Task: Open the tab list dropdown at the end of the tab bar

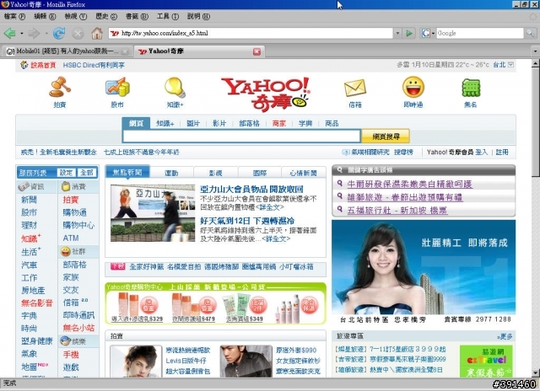Action: coord(535,51)
